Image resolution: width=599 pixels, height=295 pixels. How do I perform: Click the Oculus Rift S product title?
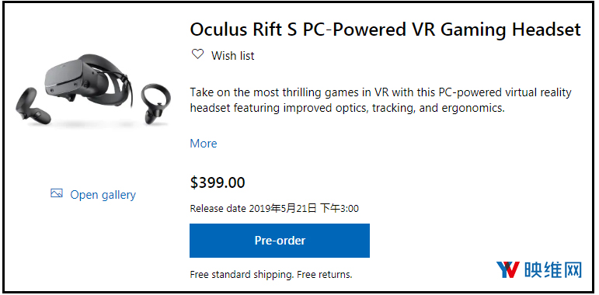[385, 29]
